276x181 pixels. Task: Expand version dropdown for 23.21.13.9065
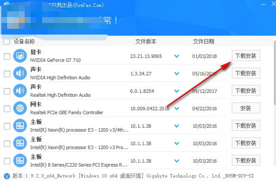coord(176,56)
